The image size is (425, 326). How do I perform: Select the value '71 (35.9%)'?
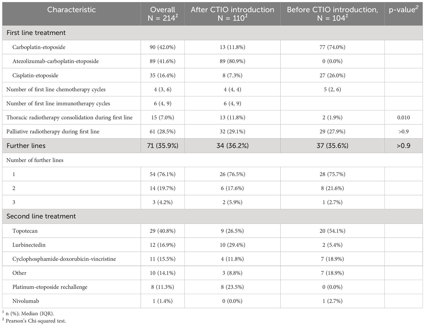162,146
